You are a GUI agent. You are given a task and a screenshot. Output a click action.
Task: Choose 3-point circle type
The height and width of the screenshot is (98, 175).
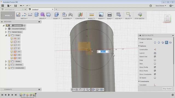coord(163,42)
